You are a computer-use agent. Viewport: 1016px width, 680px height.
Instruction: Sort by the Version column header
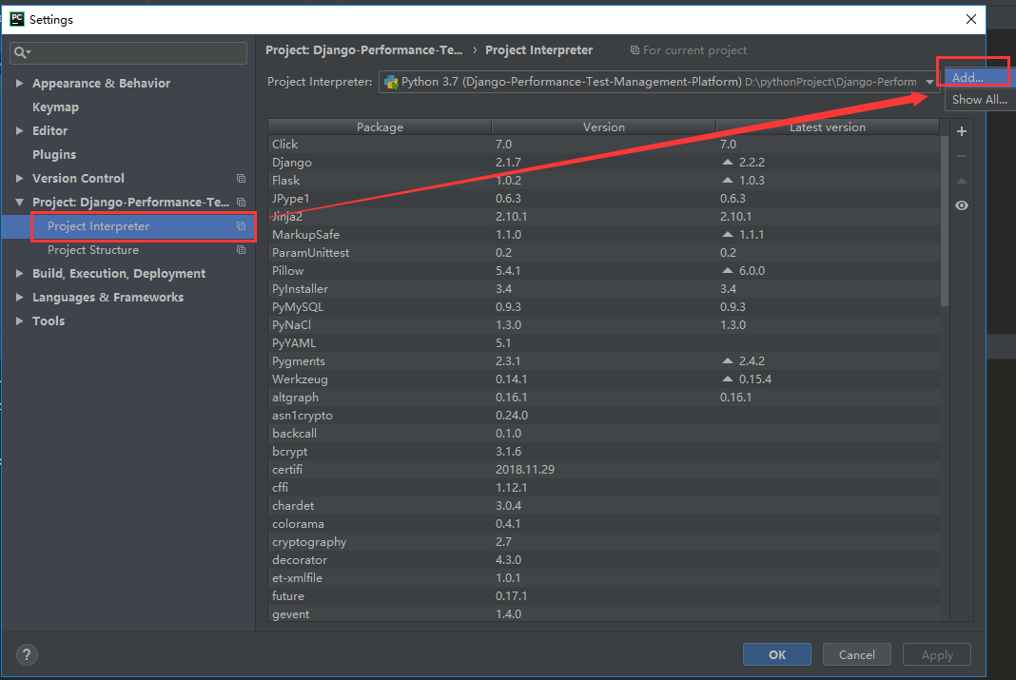click(x=604, y=126)
